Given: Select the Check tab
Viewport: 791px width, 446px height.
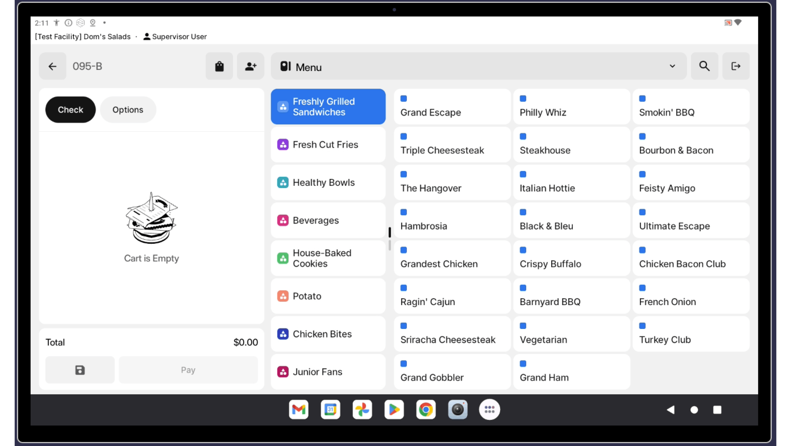Looking at the screenshot, I should [x=70, y=110].
